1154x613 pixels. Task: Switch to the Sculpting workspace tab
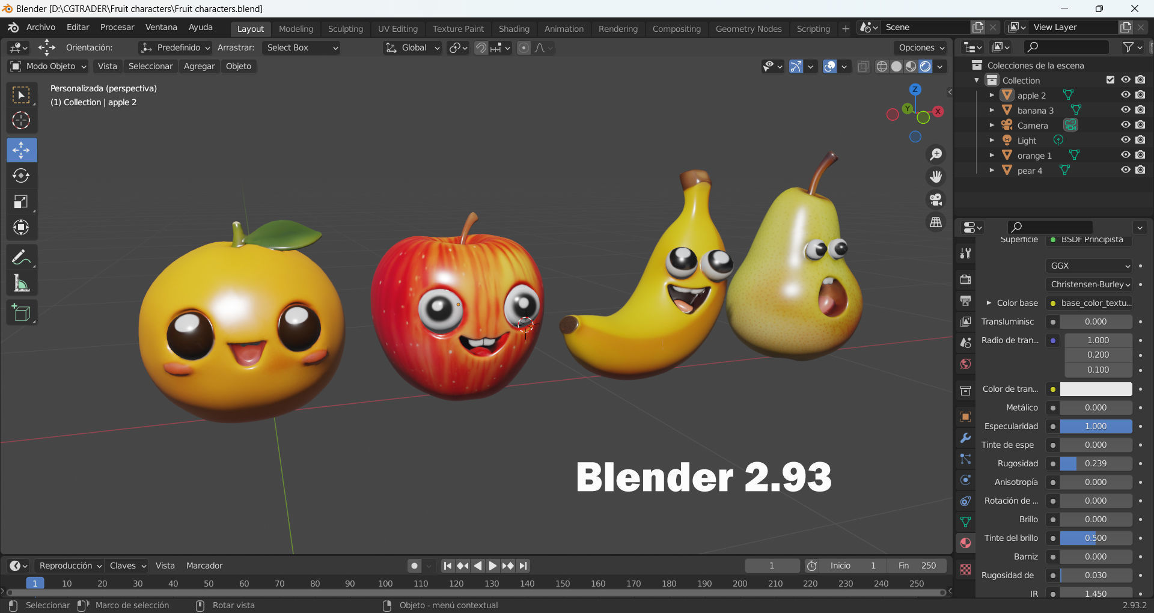click(346, 28)
